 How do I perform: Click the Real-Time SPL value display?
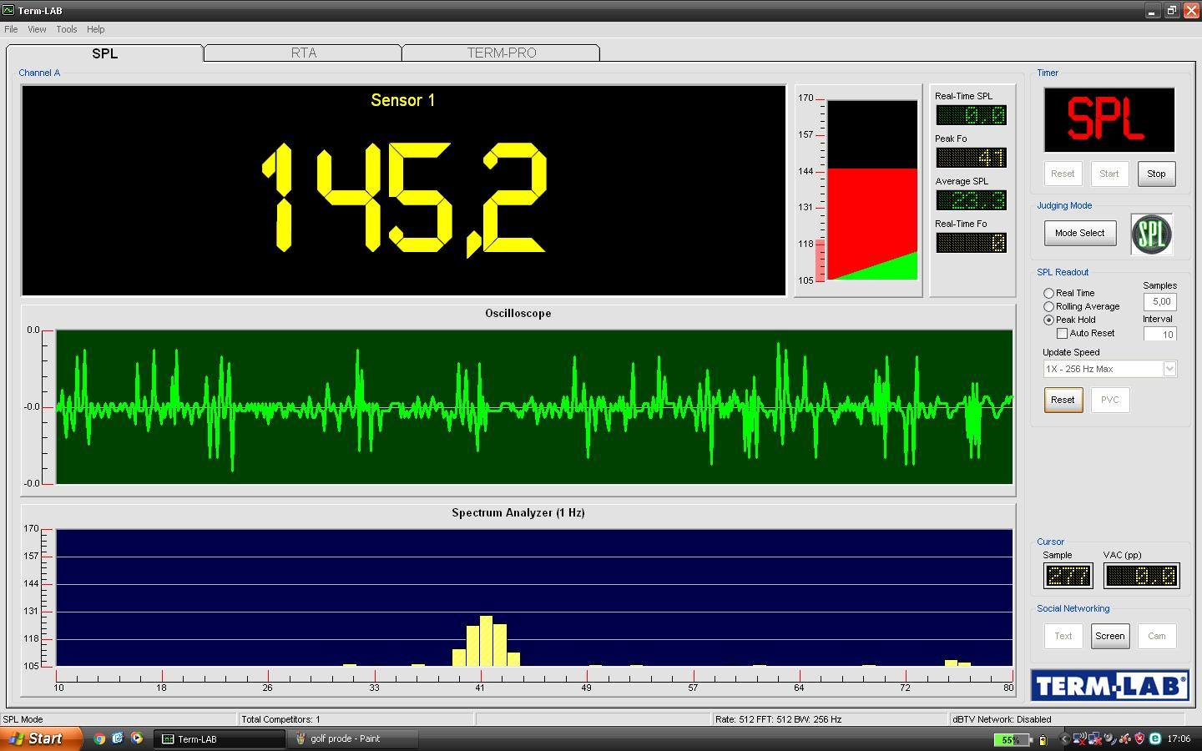click(971, 115)
